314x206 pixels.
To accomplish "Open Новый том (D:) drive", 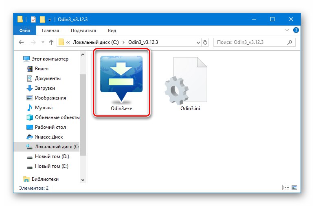I will [x=48, y=156].
